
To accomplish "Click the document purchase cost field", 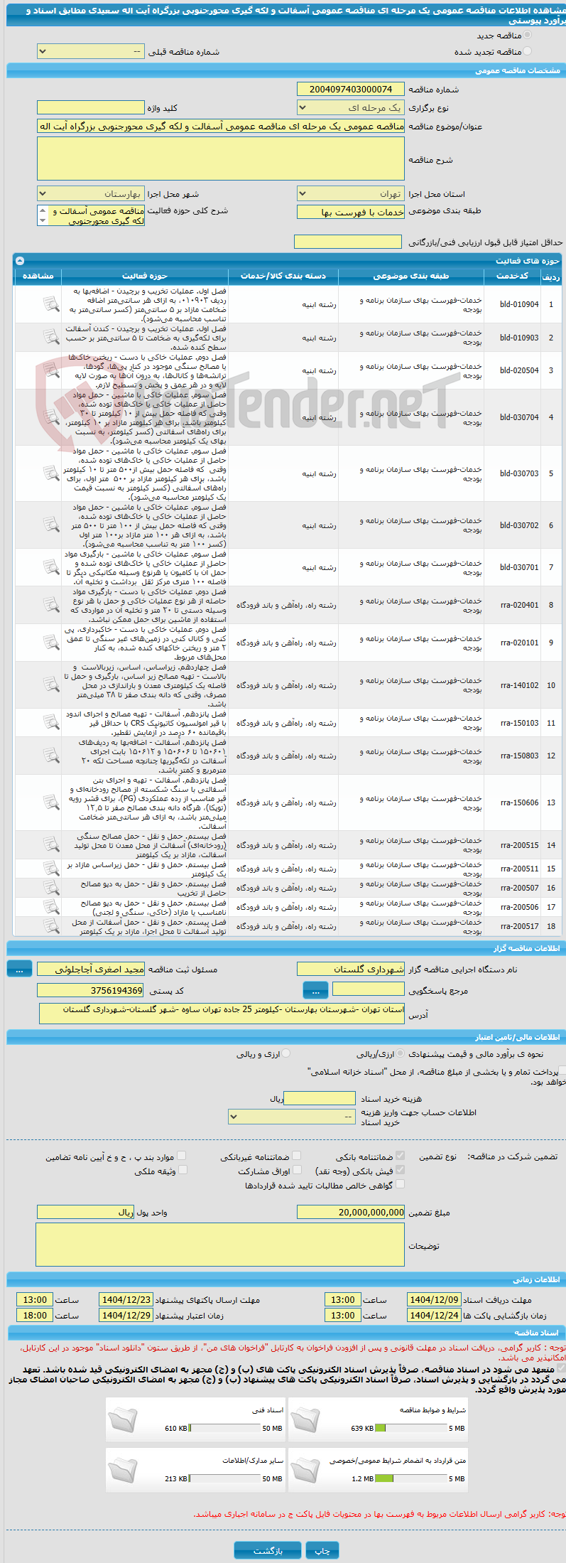I will tap(319, 1098).
